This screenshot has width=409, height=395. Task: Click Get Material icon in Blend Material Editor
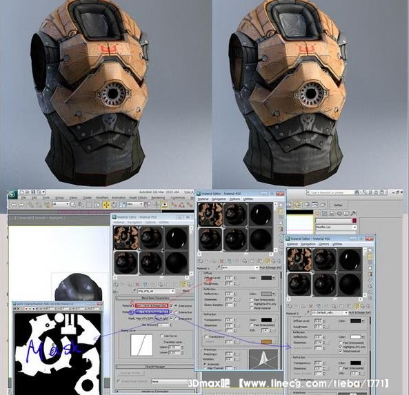point(117,285)
